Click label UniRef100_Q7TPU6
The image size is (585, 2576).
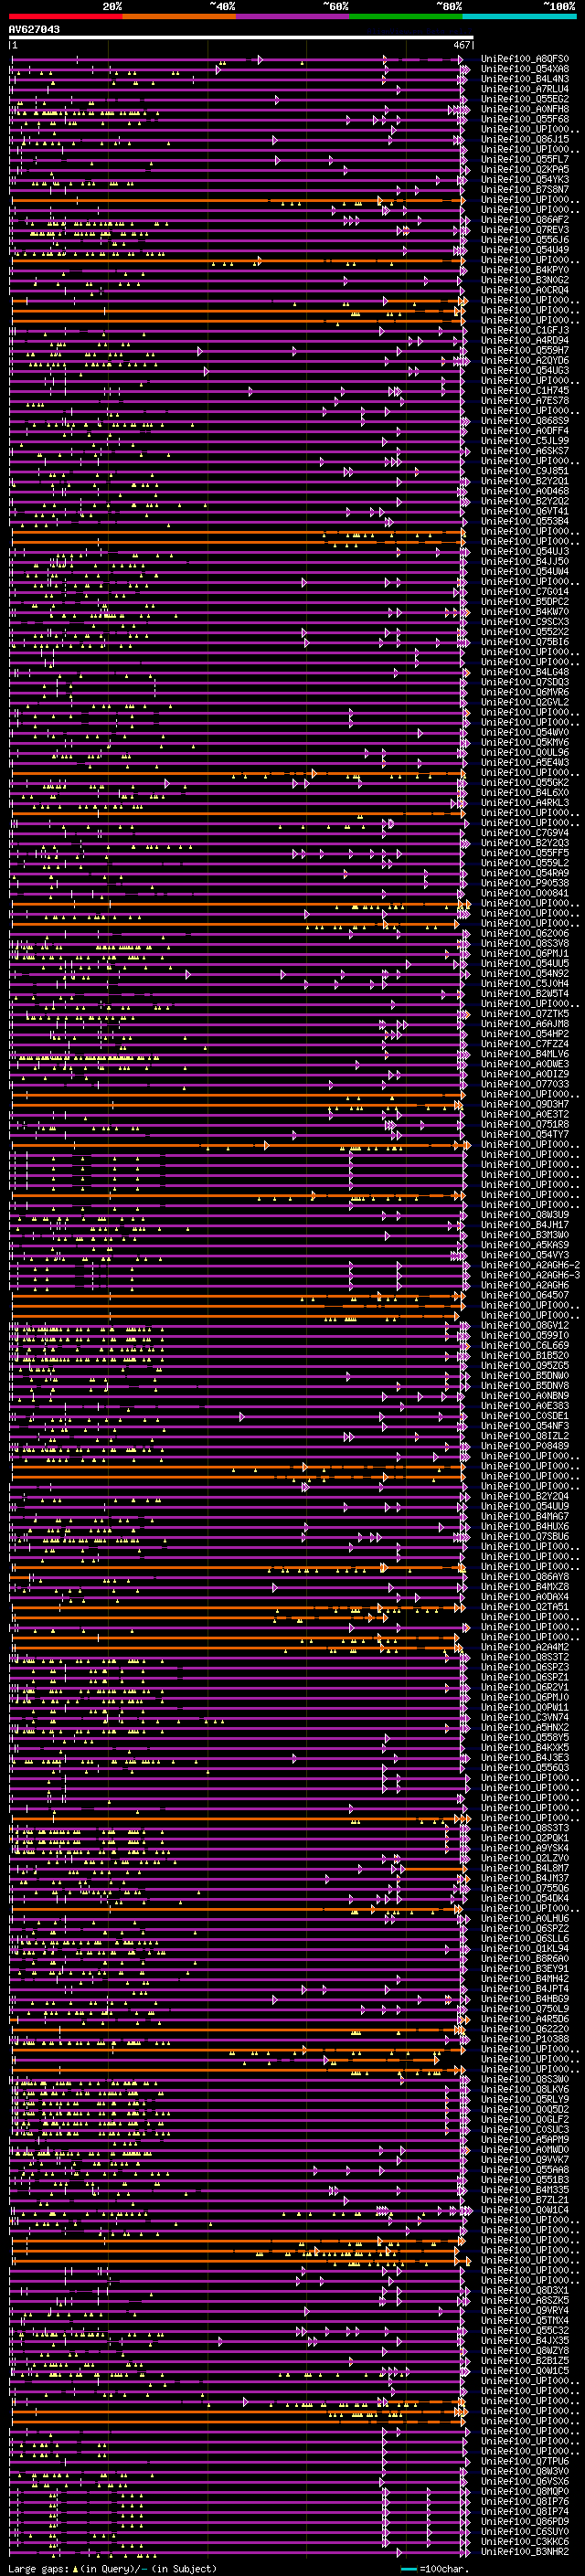[525, 2461]
